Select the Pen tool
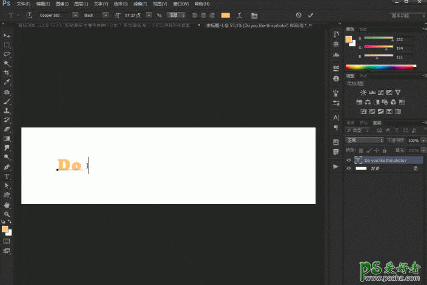 click(7, 167)
